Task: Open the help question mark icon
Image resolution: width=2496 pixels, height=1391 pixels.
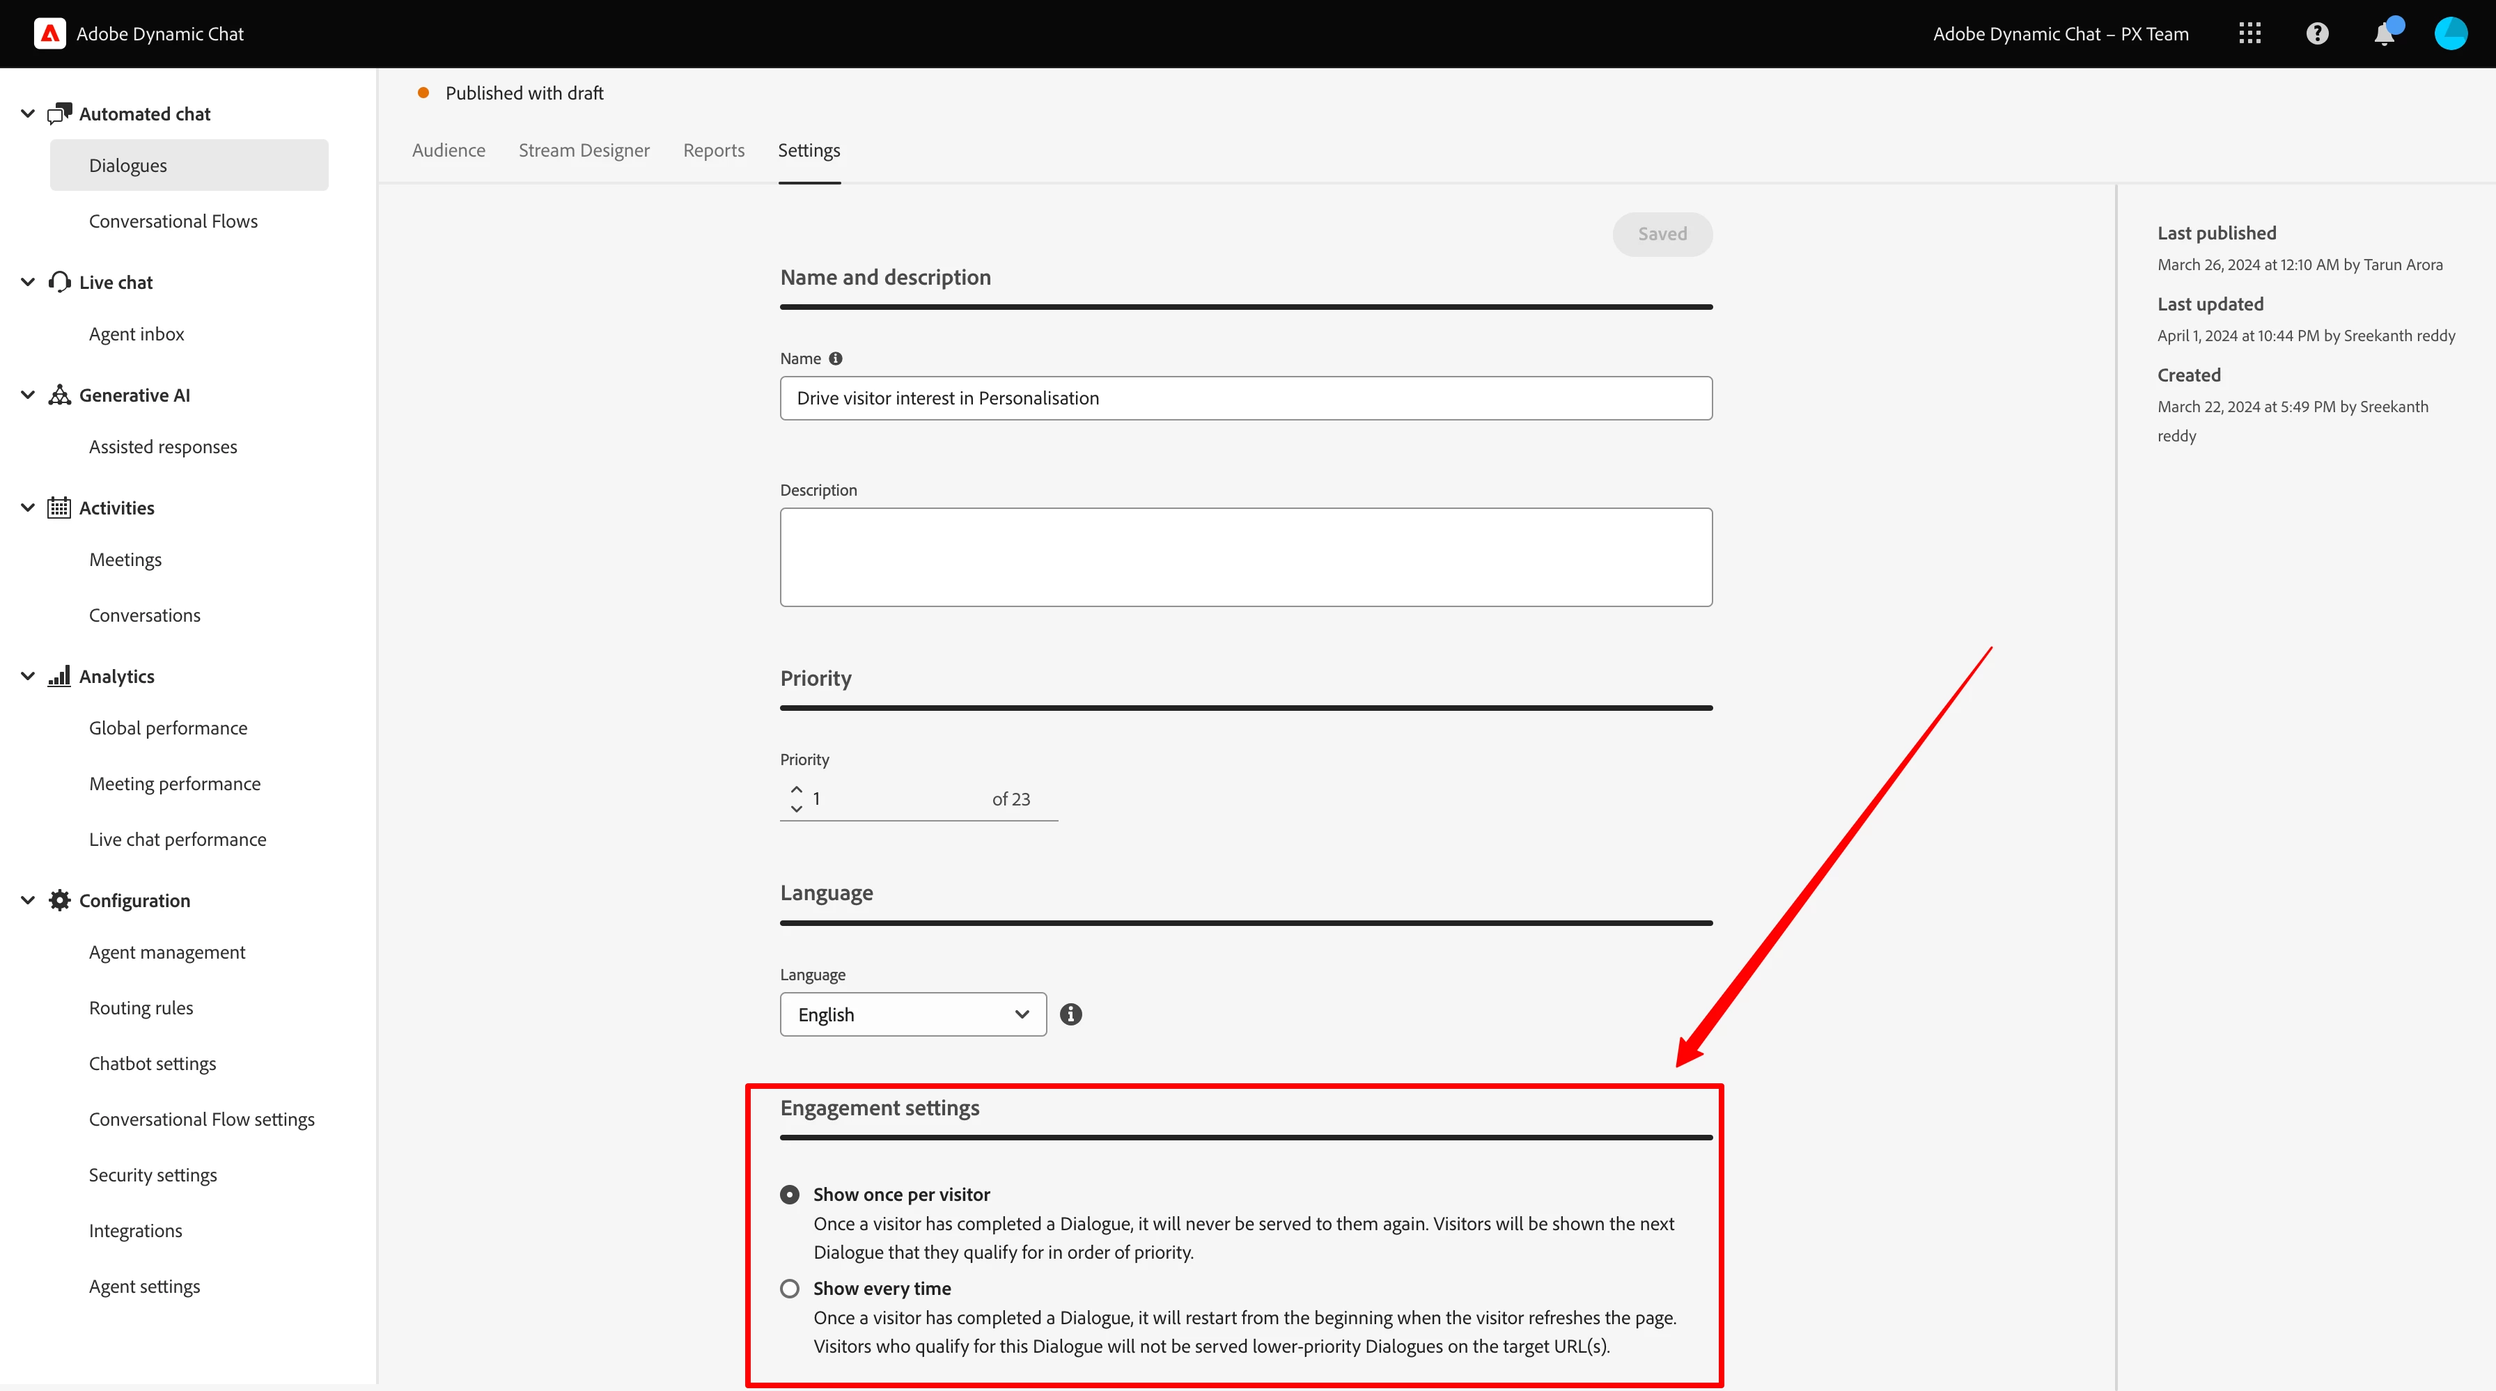Action: coord(2317,34)
